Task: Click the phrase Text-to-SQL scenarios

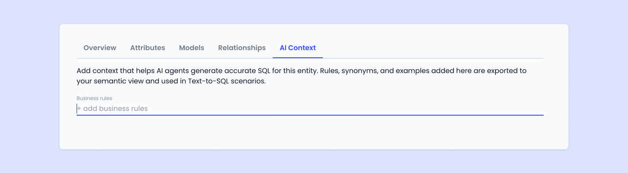Action: (x=227, y=81)
